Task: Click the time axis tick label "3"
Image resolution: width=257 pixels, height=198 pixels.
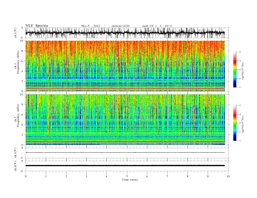Action: tap(86, 176)
